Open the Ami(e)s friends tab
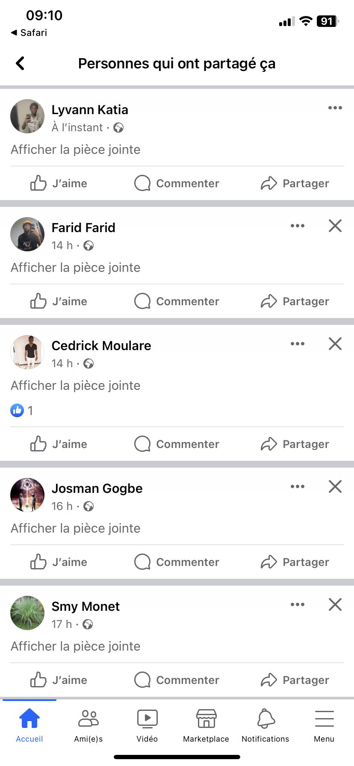The height and width of the screenshot is (766, 354). pyautogui.click(x=88, y=726)
